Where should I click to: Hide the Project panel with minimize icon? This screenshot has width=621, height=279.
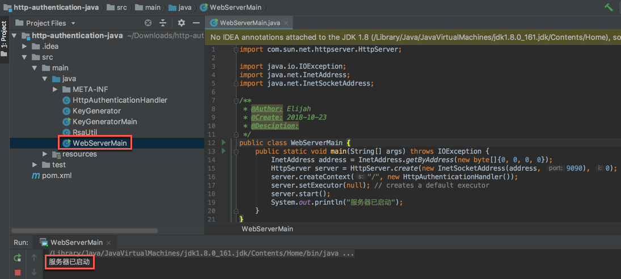(196, 23)
